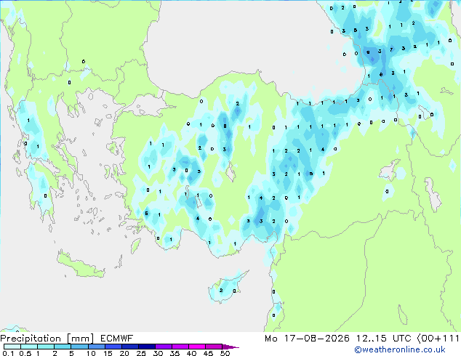The width and height of the screenshot is (461, 356).
Task: Open the weatheronline.co.uk credit link
Action: [x=400, y=349]
